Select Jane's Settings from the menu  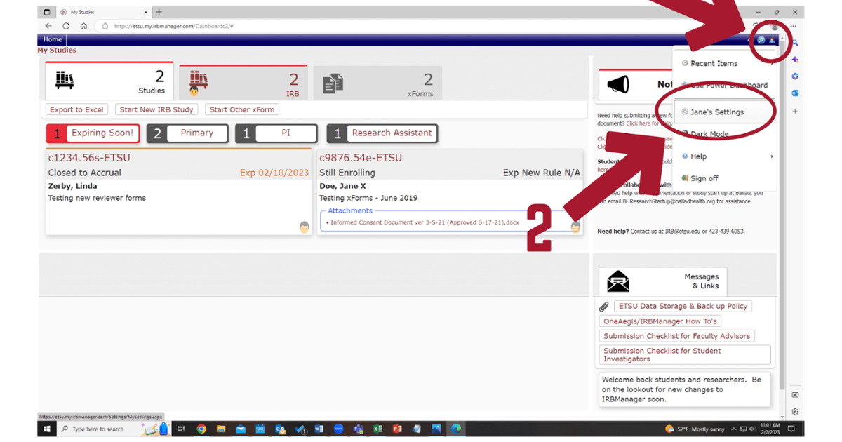point(716,112)
